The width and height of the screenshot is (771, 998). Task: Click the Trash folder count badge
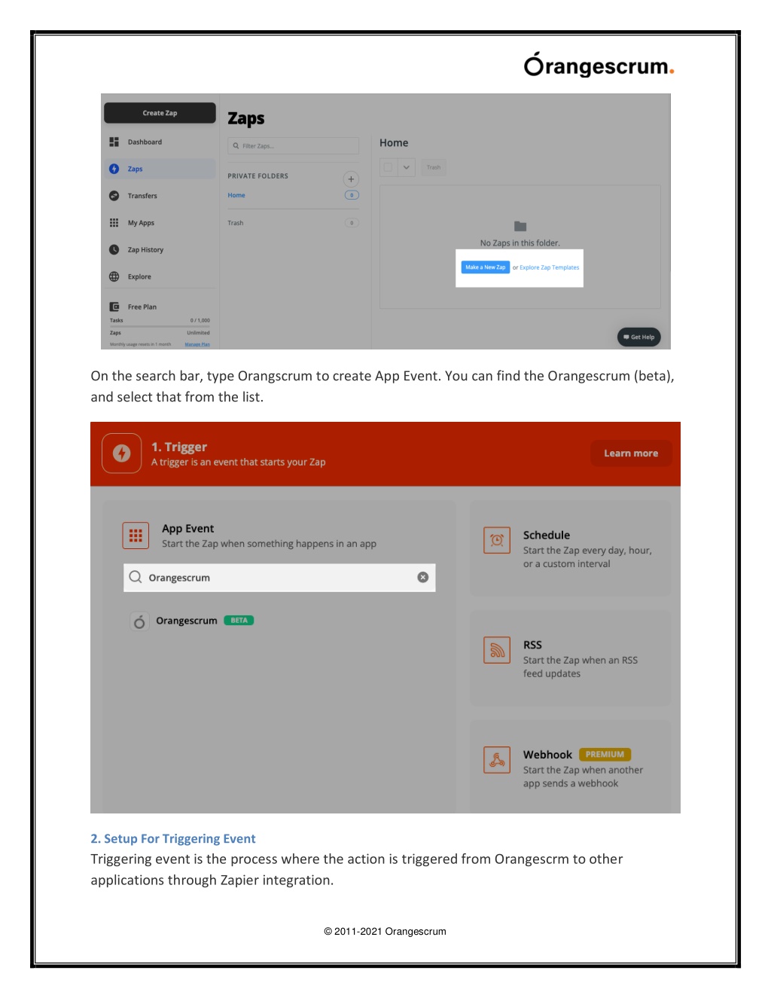pos(352,223)
